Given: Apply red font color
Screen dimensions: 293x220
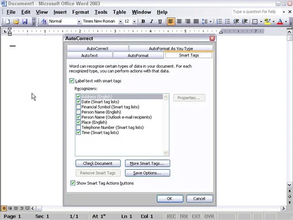Looking at the screenshot, I should click(x=280, y=21).
